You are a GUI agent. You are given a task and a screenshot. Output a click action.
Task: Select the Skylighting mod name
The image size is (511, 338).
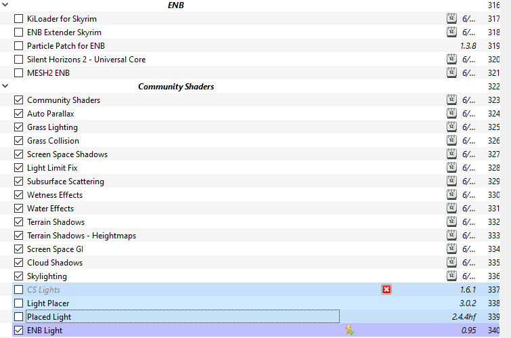(x=47, y=276)
